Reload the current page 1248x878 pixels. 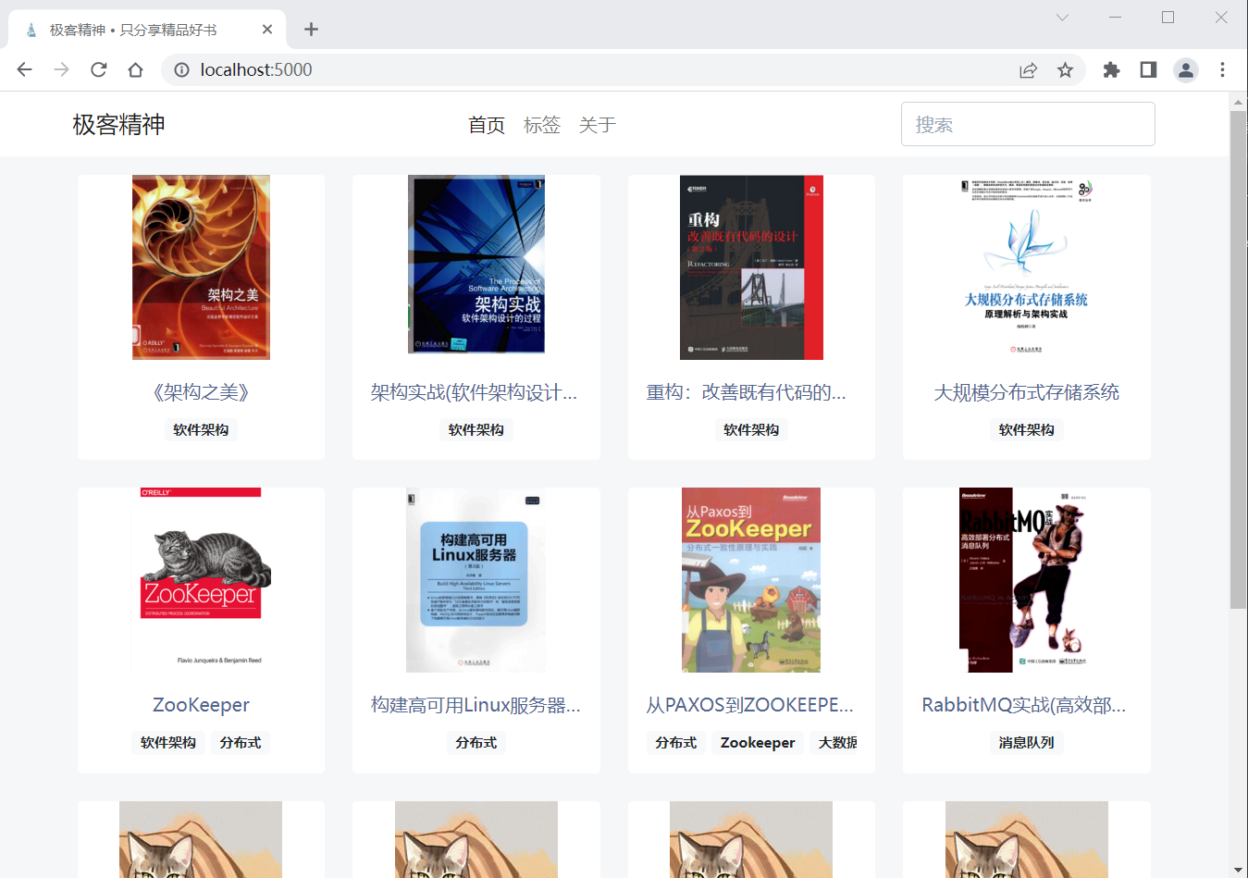pos(98,69)
